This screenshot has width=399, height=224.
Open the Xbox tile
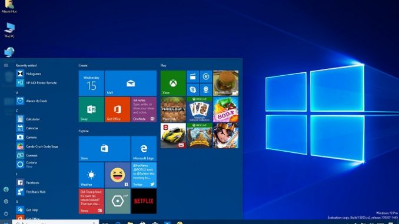click(x=173, y=83)
